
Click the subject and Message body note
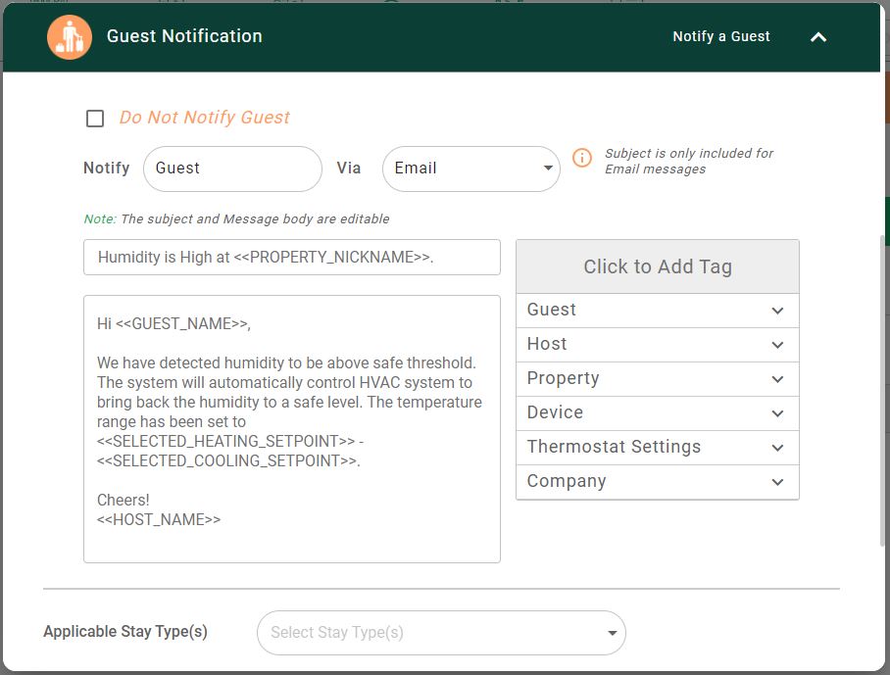tap(236, 218)
